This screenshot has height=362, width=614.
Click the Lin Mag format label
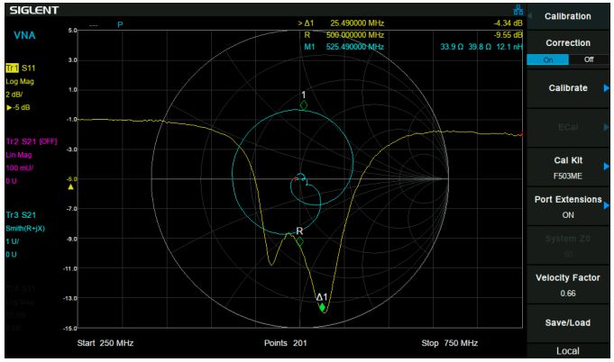pyautogui.click(x=19, y=155)
